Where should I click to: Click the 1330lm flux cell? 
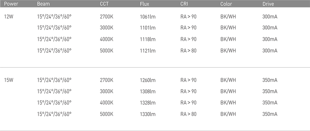[148, 114]
